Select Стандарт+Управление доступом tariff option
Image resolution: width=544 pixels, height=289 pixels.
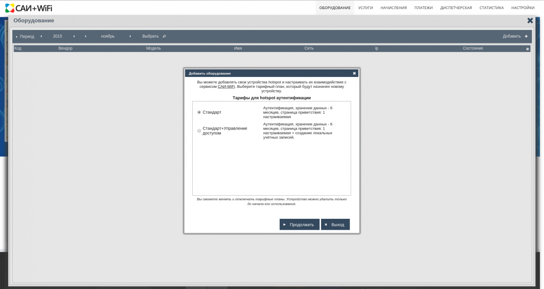199,131
